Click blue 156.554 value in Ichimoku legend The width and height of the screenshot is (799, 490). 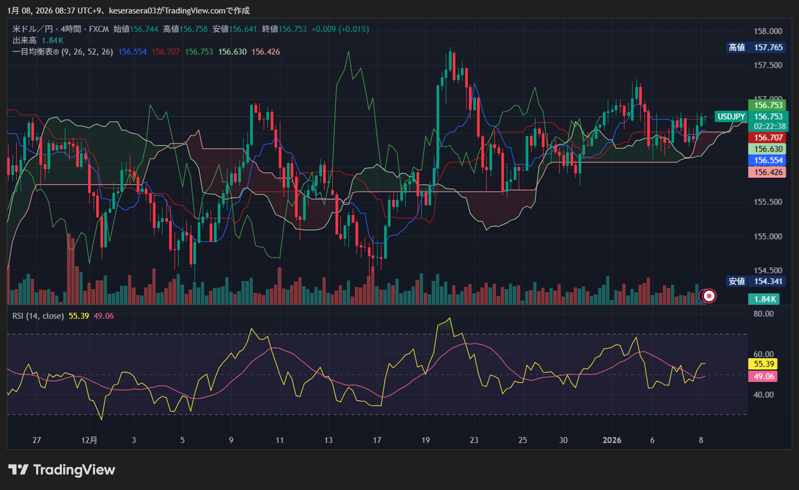(132, 52)
